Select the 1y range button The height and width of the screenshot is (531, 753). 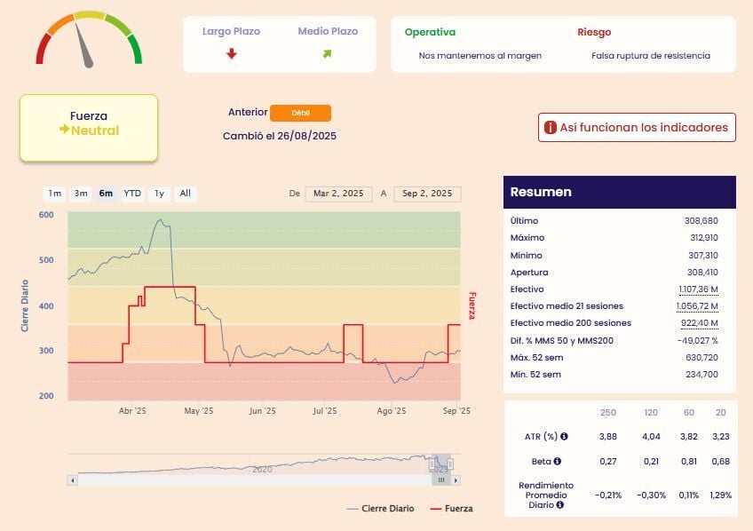159,194
